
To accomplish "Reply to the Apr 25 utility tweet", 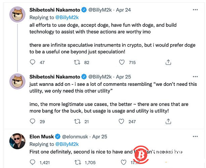I will [33, 121].
